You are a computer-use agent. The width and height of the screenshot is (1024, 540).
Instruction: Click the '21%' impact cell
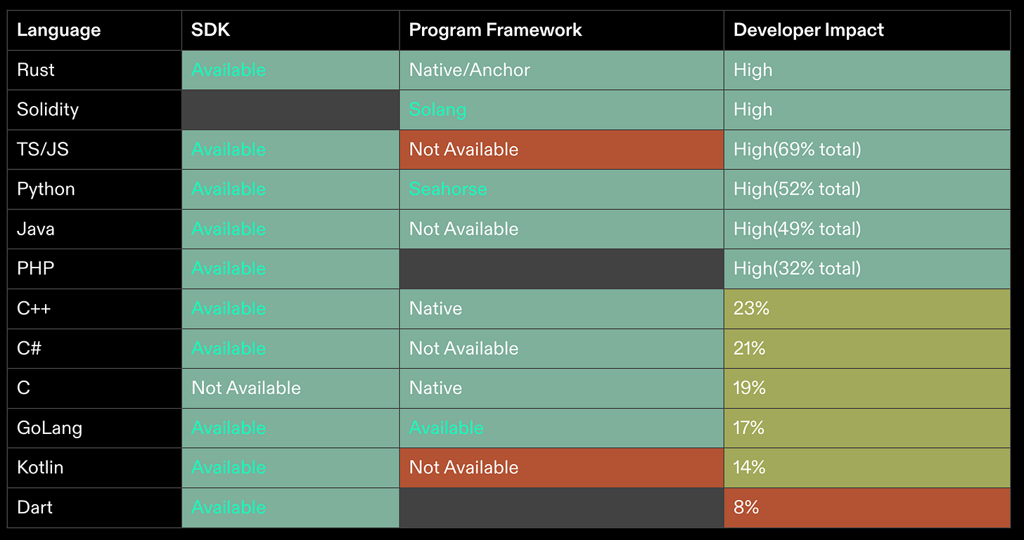coord(867,348)
